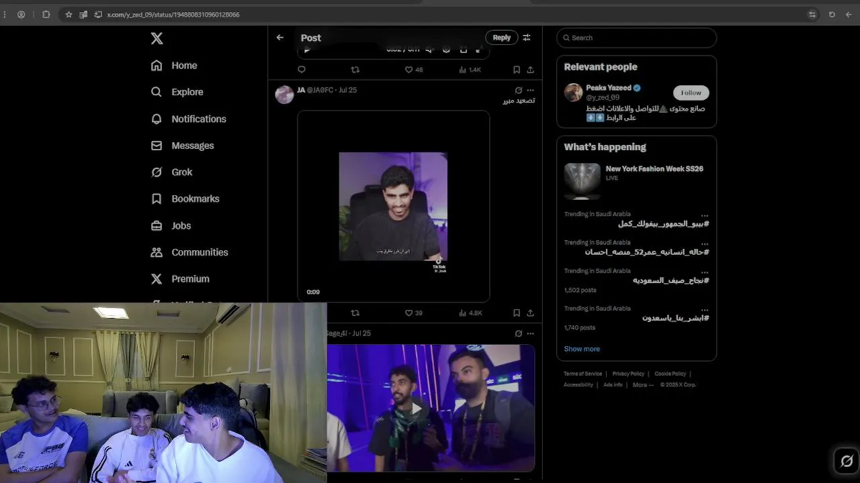This screenshot has width=860, height=483.
Task: Click the browser address bar URL
Action: pos(173,14)
